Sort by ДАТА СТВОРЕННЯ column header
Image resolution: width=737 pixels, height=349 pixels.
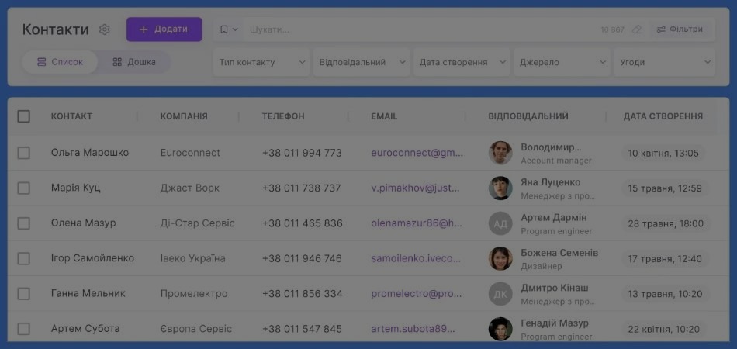[x=663, y=116]
